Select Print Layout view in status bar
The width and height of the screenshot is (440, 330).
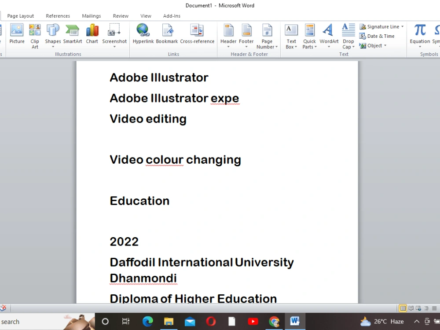(403, 308)
